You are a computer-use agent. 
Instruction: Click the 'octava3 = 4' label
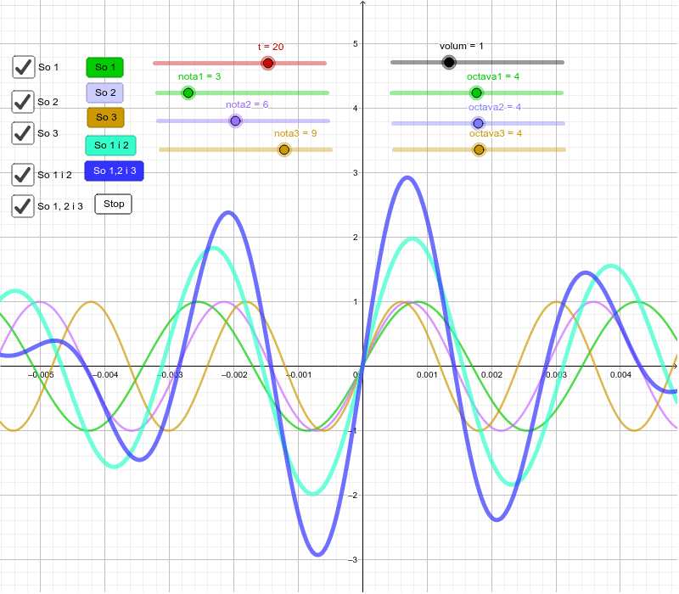click(496, 133)
